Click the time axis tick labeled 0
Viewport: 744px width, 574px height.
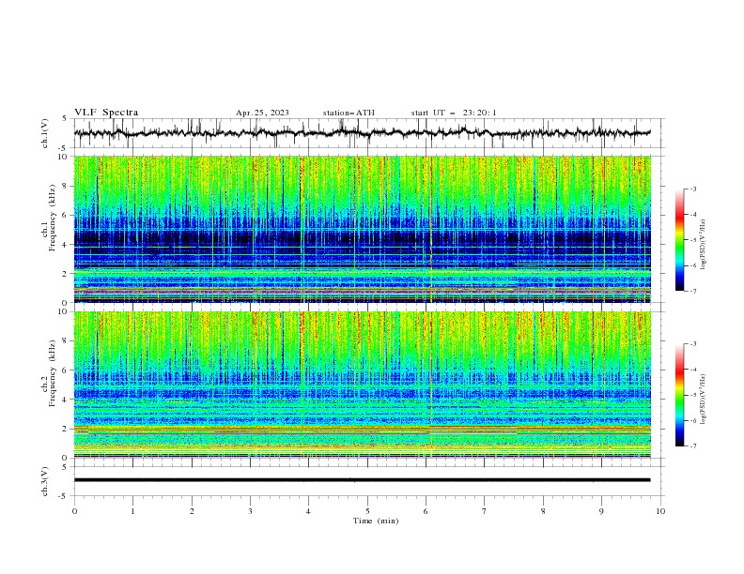point(74,511)
